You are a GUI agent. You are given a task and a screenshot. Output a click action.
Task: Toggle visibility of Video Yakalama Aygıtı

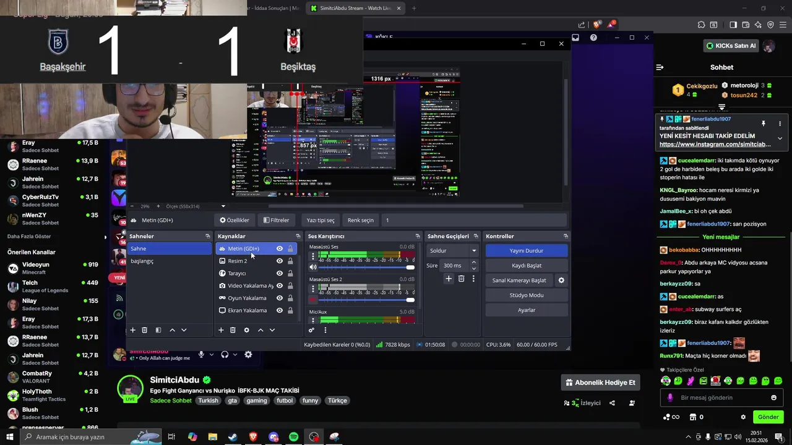[x=280, y=286]
